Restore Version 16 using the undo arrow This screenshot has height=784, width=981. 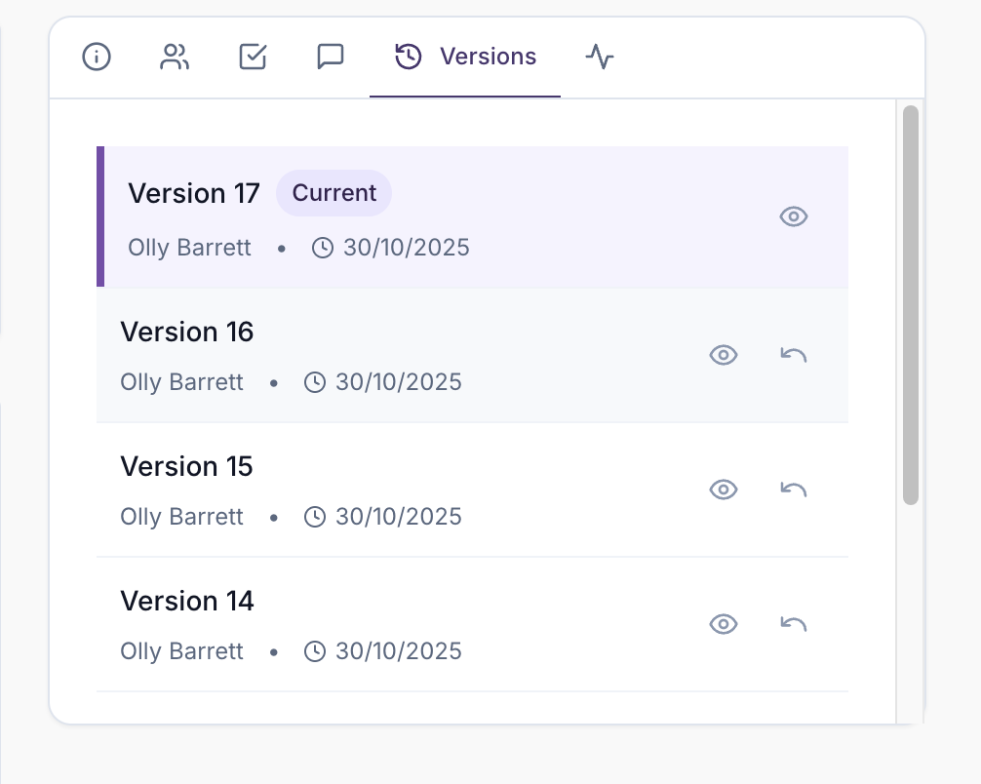793,355
